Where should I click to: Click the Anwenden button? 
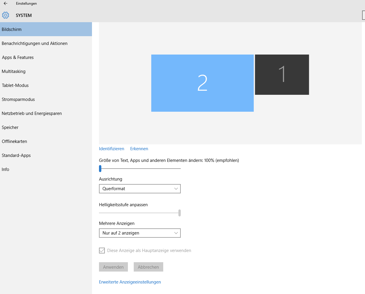(113, 267)
